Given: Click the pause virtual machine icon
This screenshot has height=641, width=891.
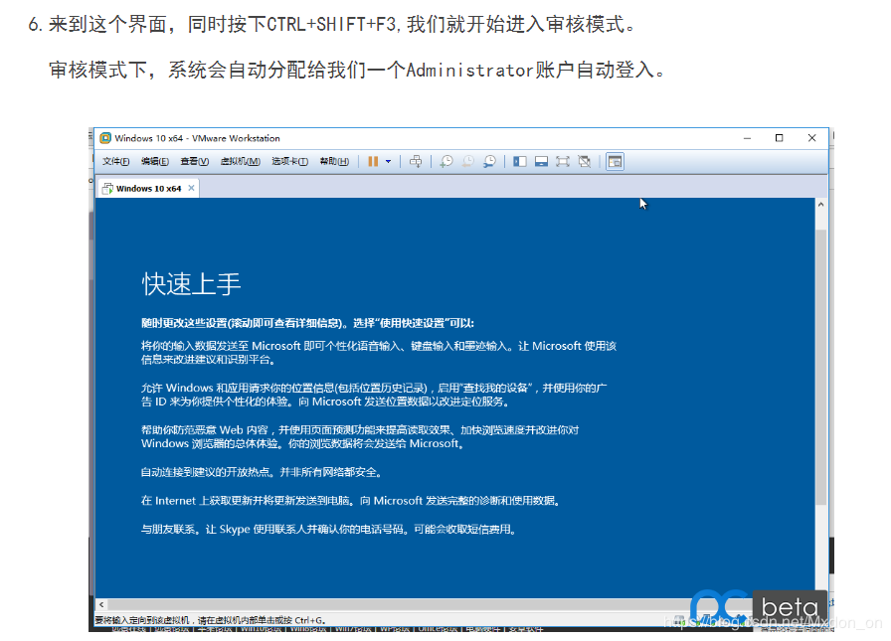Looking at the screenshot, I should click(x=373, y=161).
